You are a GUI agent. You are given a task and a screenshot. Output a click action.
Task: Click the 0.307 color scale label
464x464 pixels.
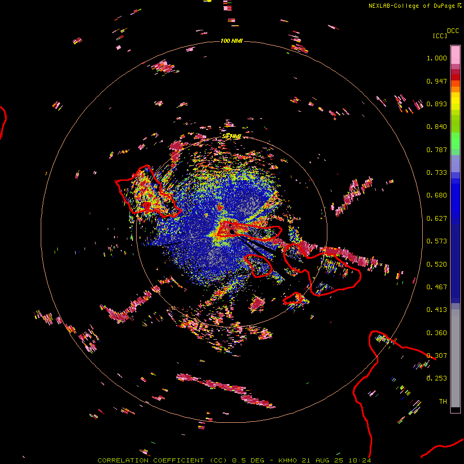tap(437, 356)
